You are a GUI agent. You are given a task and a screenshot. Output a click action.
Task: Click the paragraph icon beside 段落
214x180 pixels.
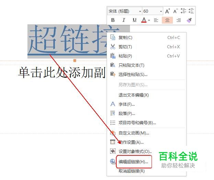113,113
